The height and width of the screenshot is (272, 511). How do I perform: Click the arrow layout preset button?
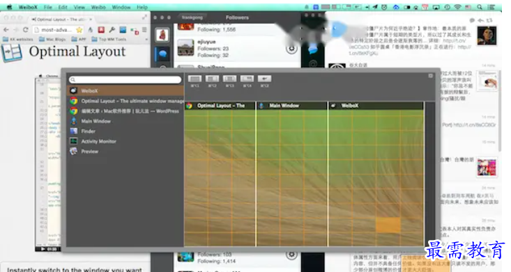(264, 79)
